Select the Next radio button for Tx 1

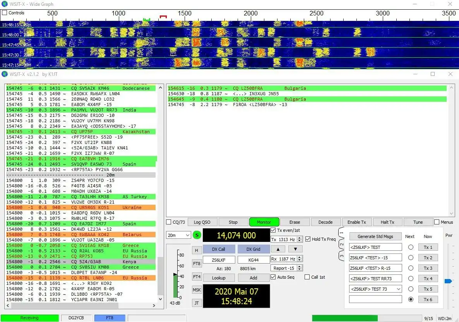click(x=411, y=247)
